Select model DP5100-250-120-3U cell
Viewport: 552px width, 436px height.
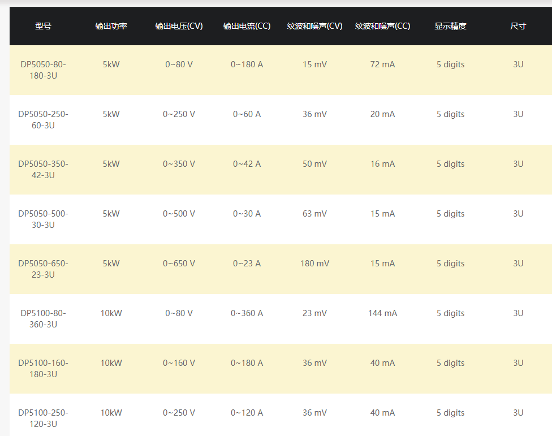tap(44, 418)
